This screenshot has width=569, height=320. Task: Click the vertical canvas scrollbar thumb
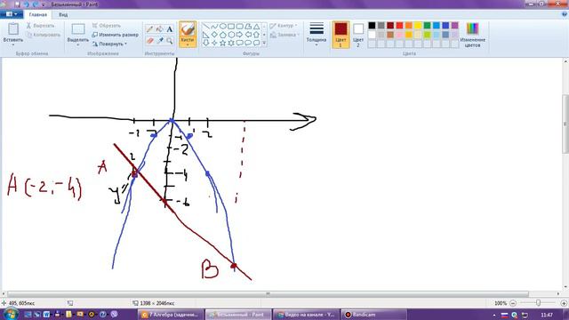[x=565, y=124]
